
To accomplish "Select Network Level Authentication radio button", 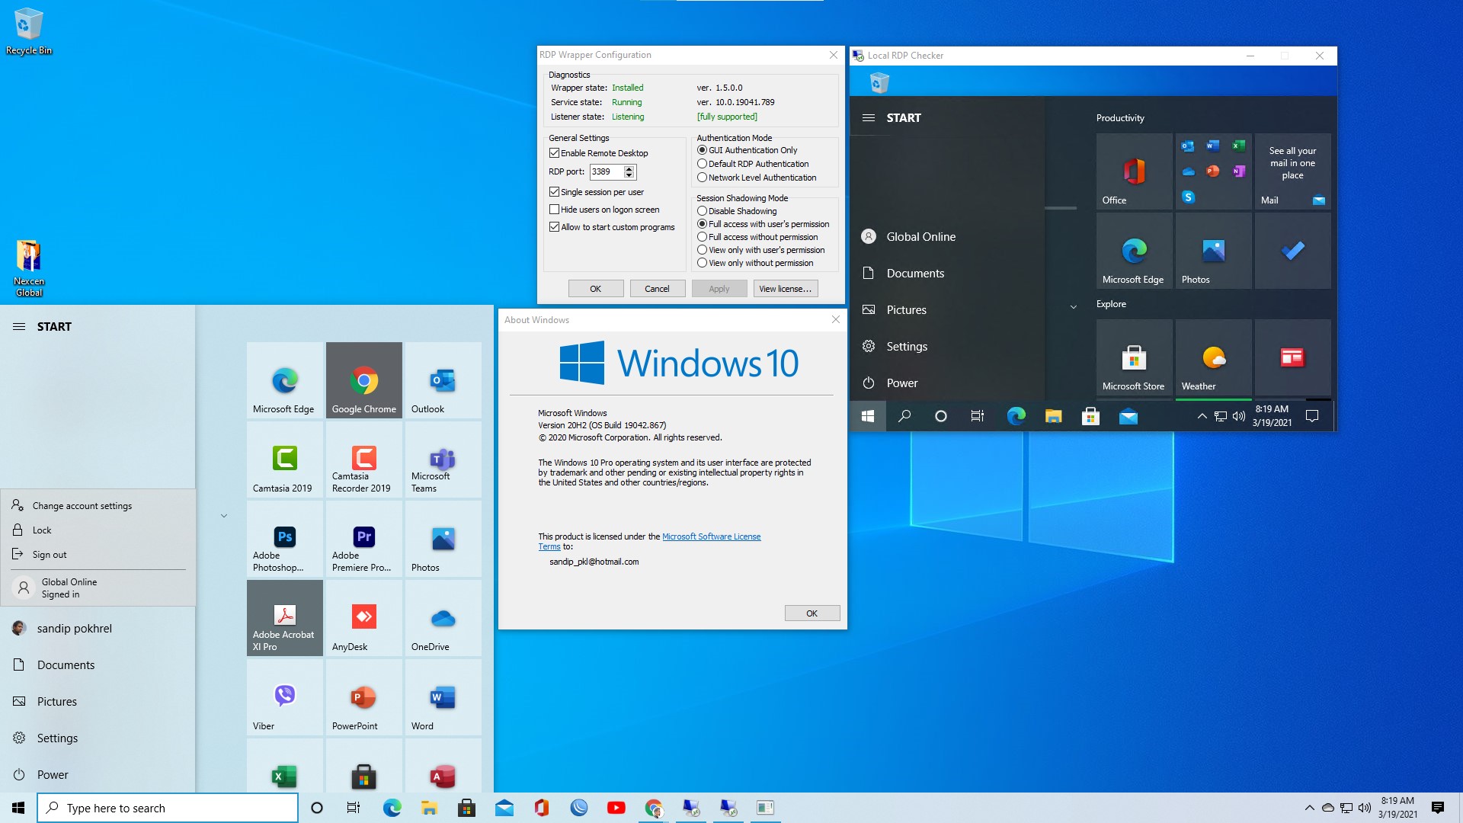I will 702,178.
